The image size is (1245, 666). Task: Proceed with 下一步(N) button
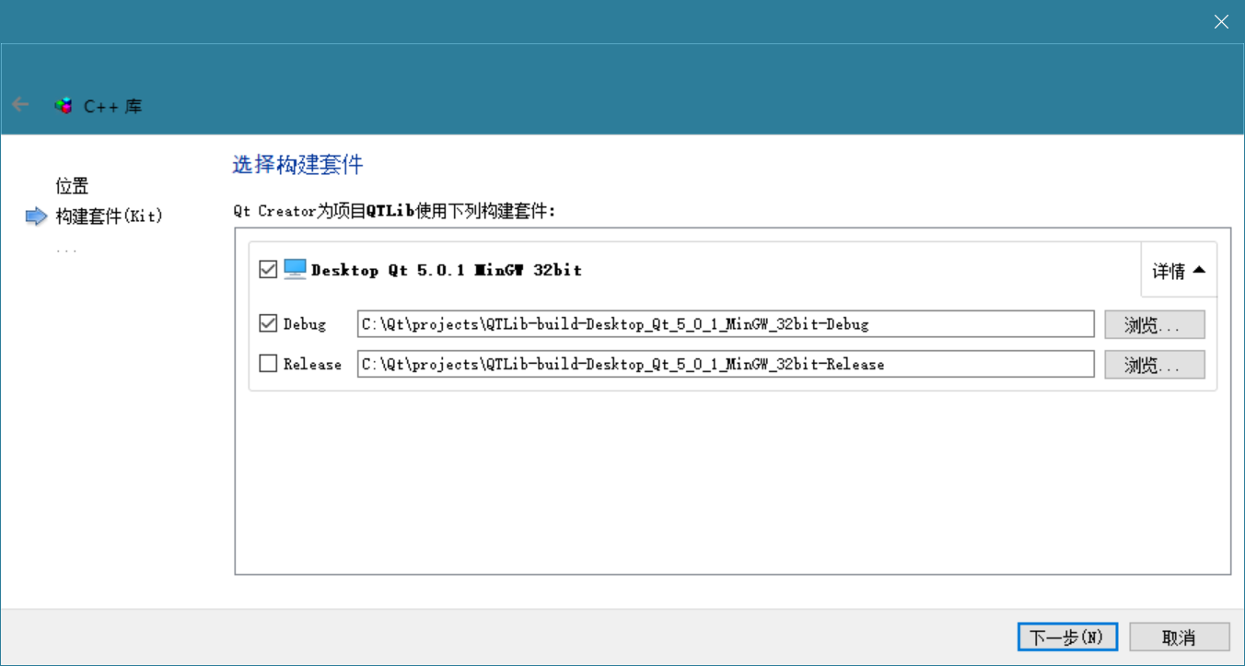coord(1066,637)
